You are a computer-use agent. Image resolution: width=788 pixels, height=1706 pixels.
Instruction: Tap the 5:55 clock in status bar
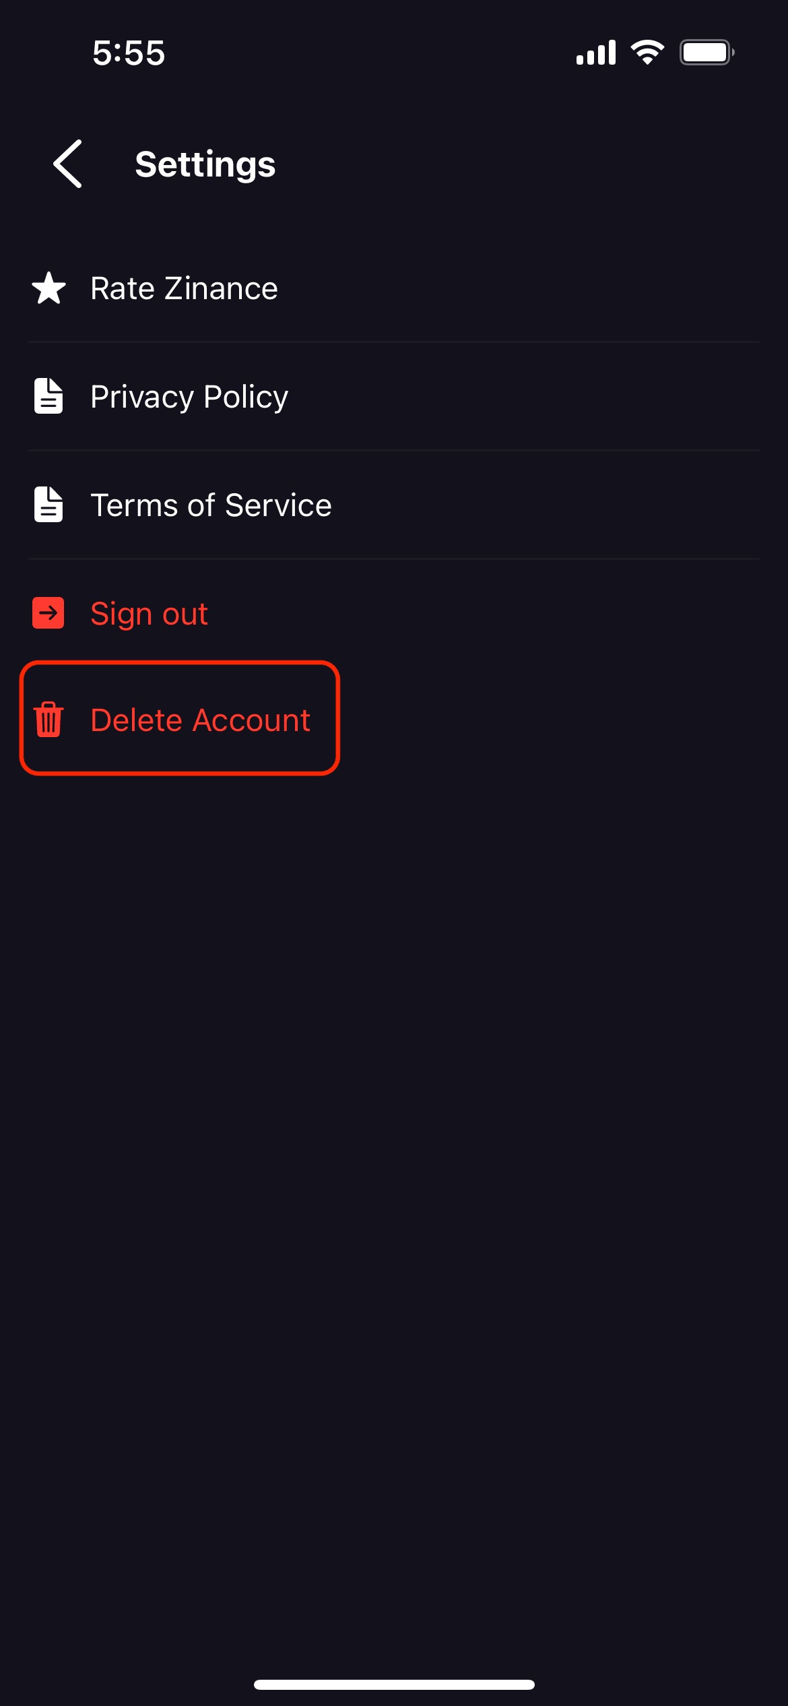tap(129, 53)
